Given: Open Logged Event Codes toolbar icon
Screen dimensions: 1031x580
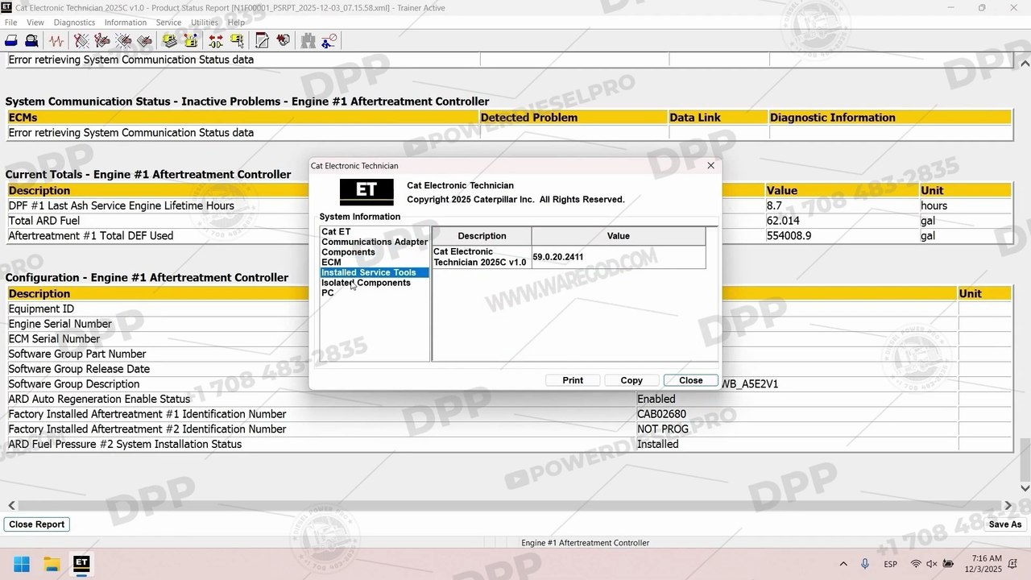Looking at the screenshot, I should (145, 40).
